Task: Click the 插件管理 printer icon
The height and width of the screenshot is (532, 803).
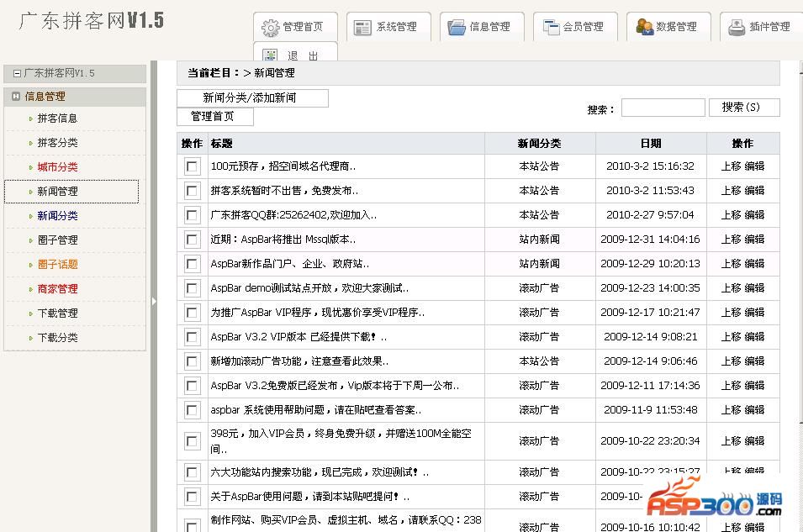Action: (737, 28)
